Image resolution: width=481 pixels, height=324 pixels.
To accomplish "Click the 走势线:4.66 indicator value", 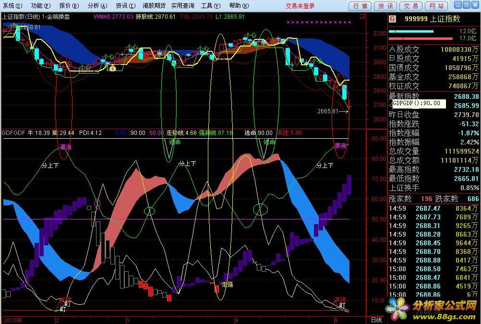I will (x=181, y=133).
